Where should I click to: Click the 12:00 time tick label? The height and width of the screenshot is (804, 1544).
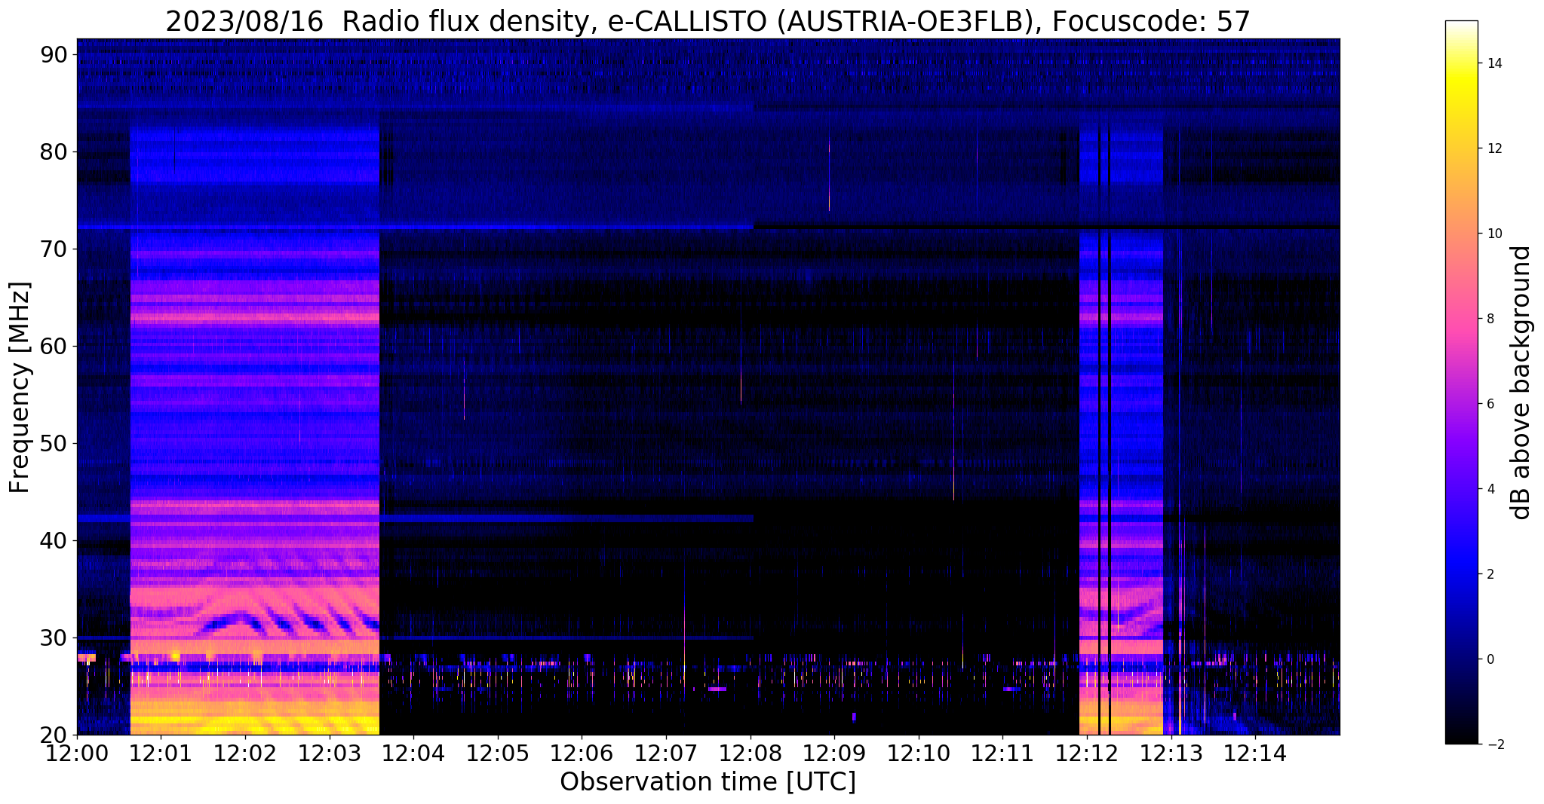76,752
